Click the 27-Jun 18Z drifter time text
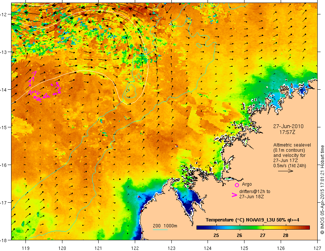 252,196
